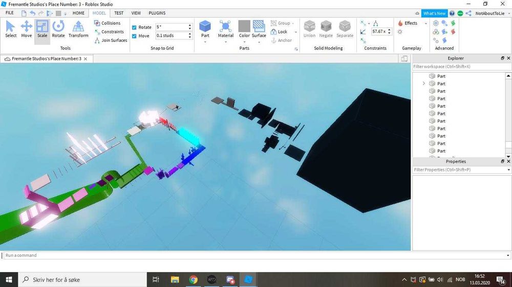This screenshot has height=287, width=512.
Task: Undock the Properties panel
Action: [x=503, y=161]
